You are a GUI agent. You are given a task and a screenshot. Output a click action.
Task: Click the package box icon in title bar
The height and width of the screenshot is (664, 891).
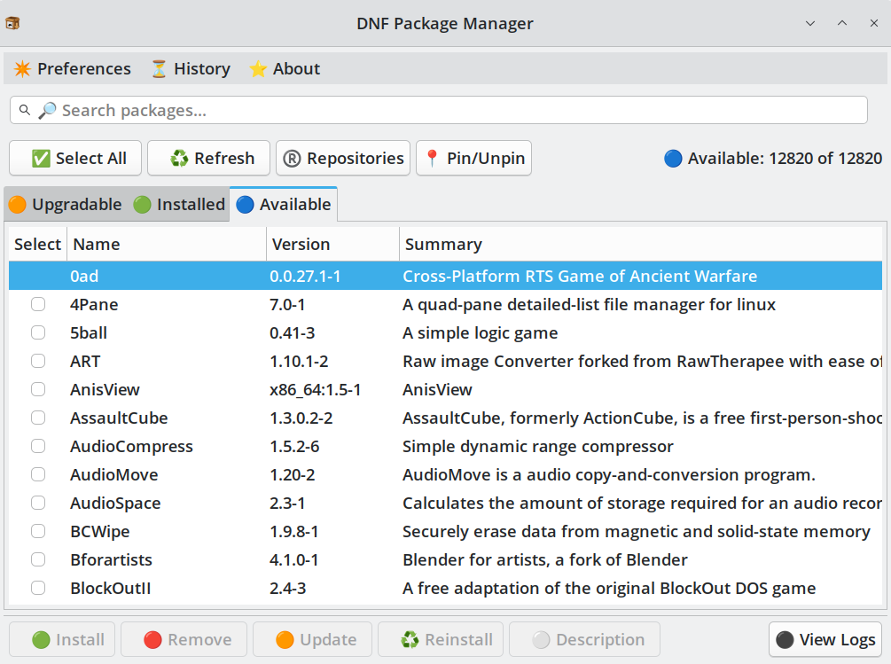pos(12,23)
